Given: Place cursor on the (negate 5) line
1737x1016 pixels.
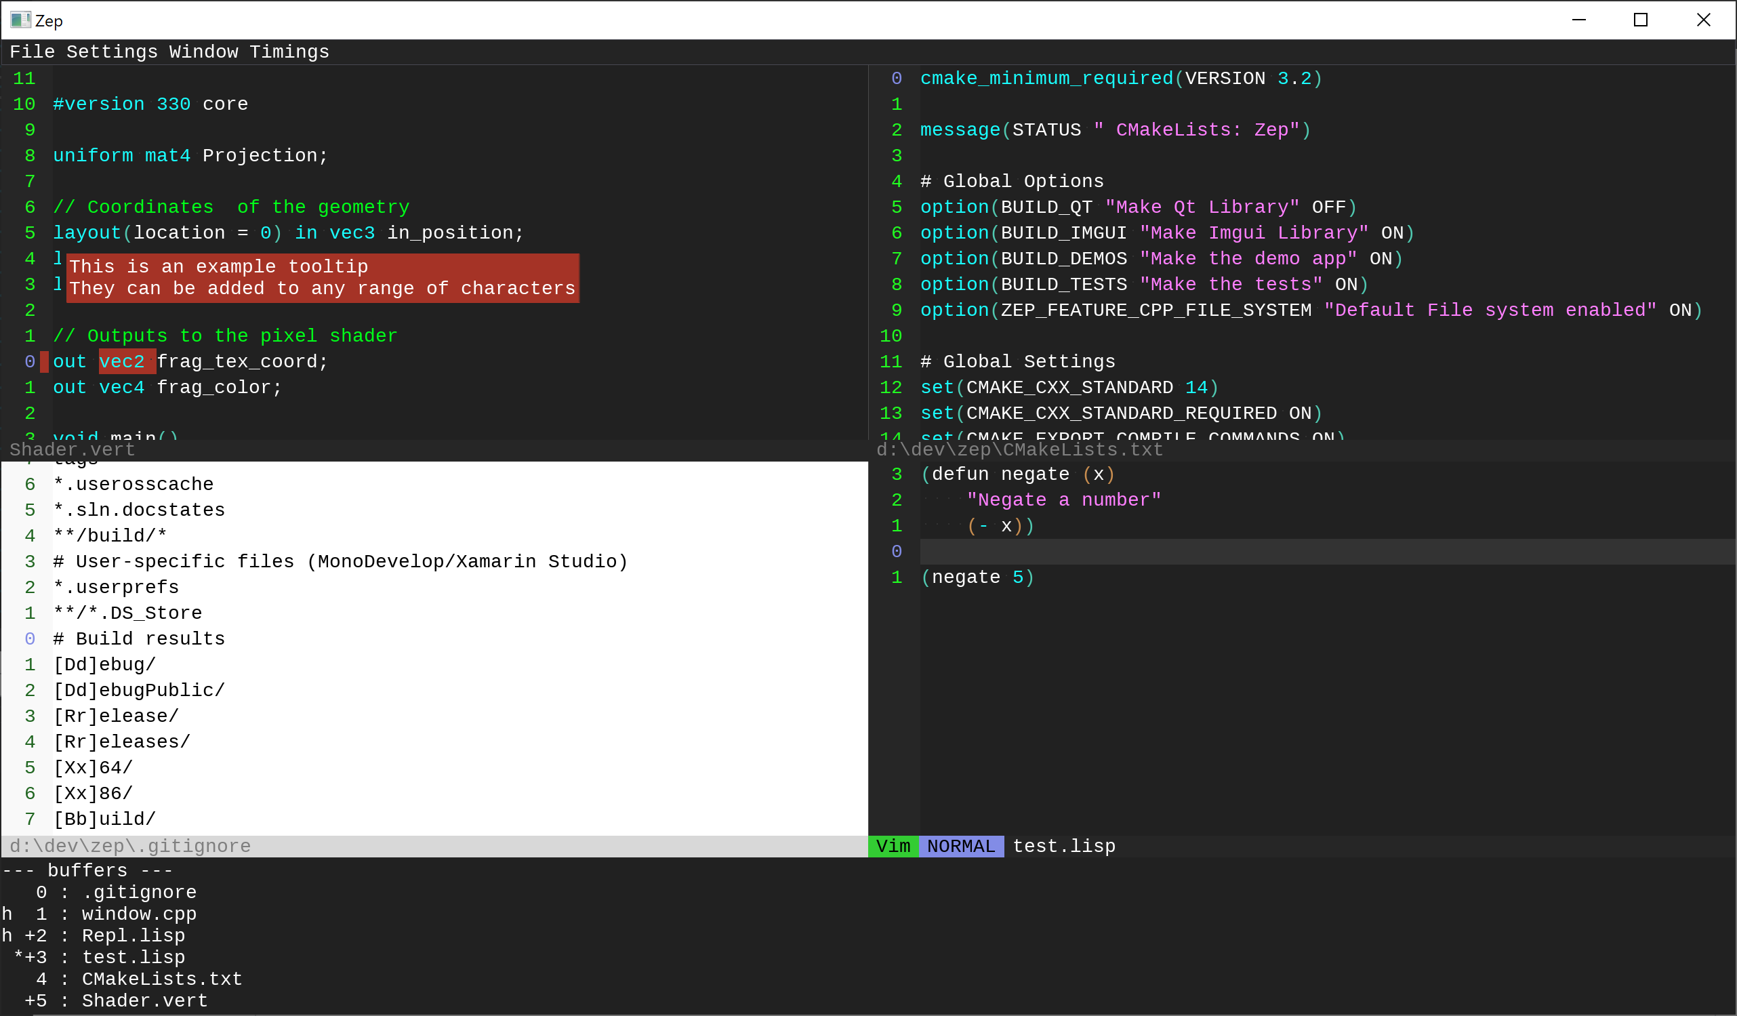Looking at the screenshot, I should (977, 577).
